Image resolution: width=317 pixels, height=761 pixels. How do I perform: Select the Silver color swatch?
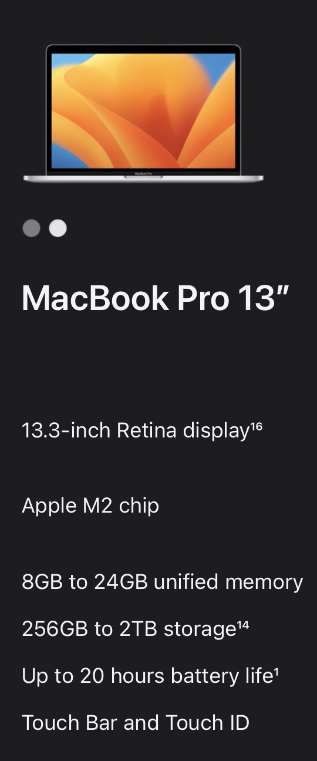(x=58, y=228)
